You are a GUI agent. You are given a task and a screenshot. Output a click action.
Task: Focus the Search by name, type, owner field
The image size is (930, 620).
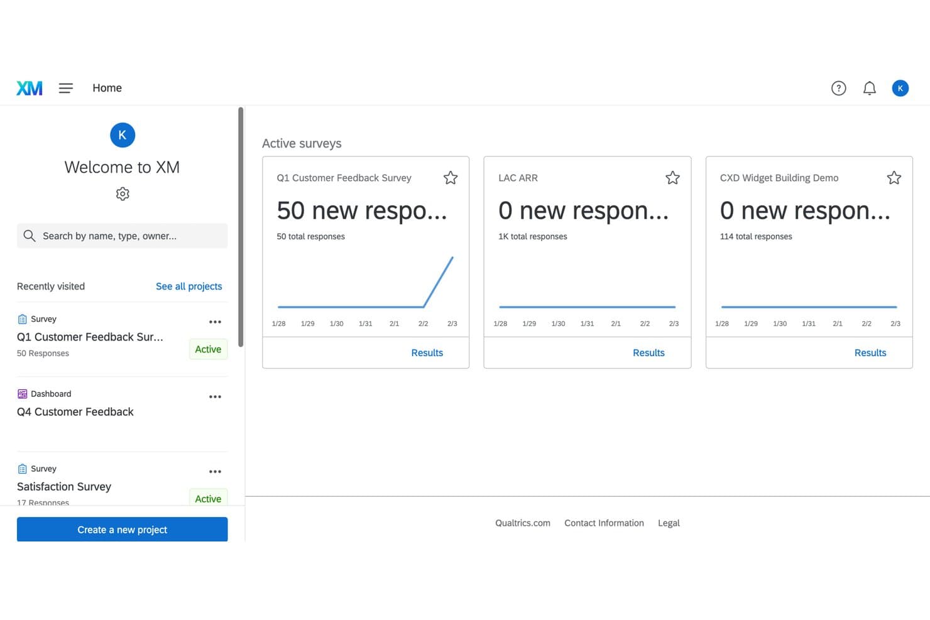point(122,236)
